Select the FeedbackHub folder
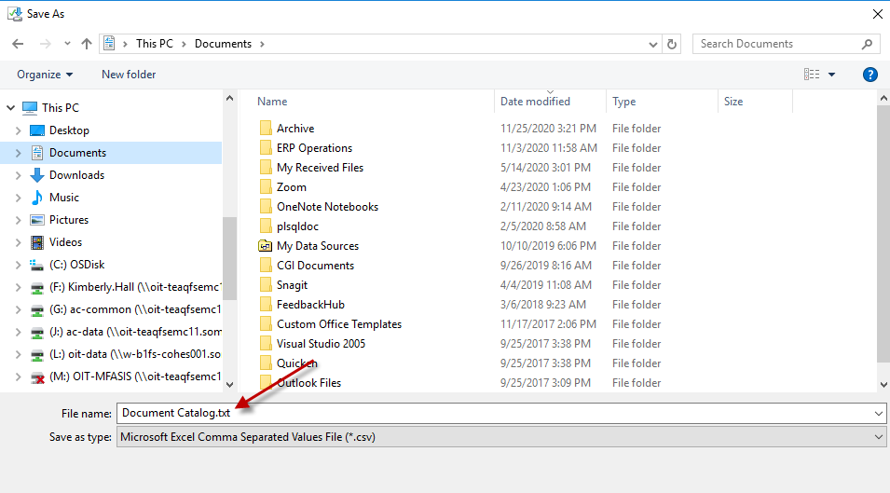Screen dimensions: 890x493 pyautogui.click(x=310, y=305)
